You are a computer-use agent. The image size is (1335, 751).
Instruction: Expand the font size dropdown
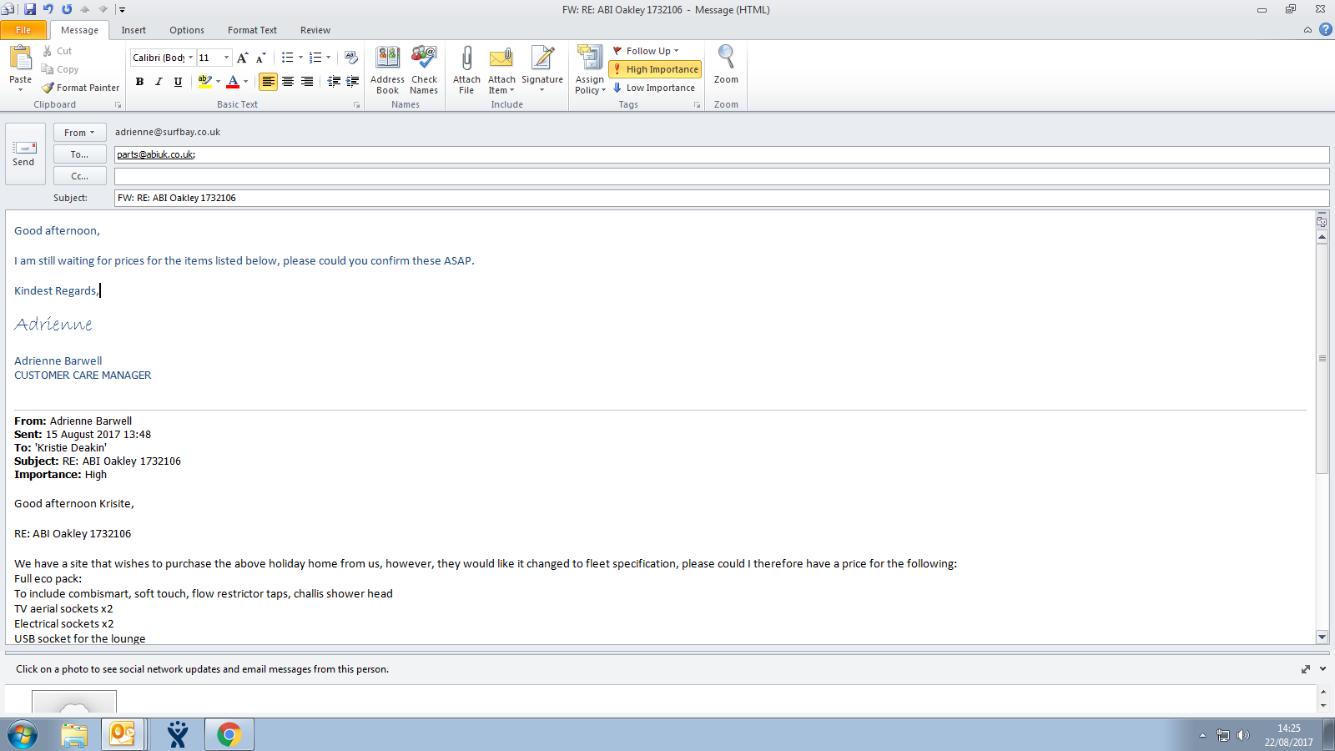point(226,58)
